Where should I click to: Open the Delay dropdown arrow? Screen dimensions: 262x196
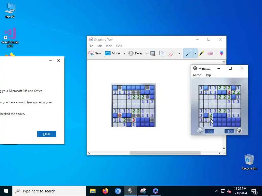tap(147, 53)
